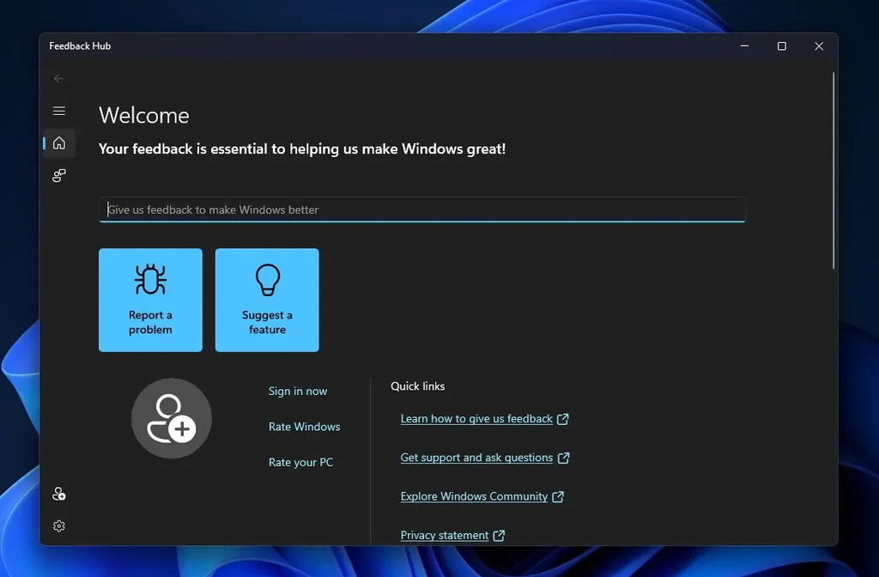
Task: Open the Feedback sidebar icon
Action: coord(58,176)
